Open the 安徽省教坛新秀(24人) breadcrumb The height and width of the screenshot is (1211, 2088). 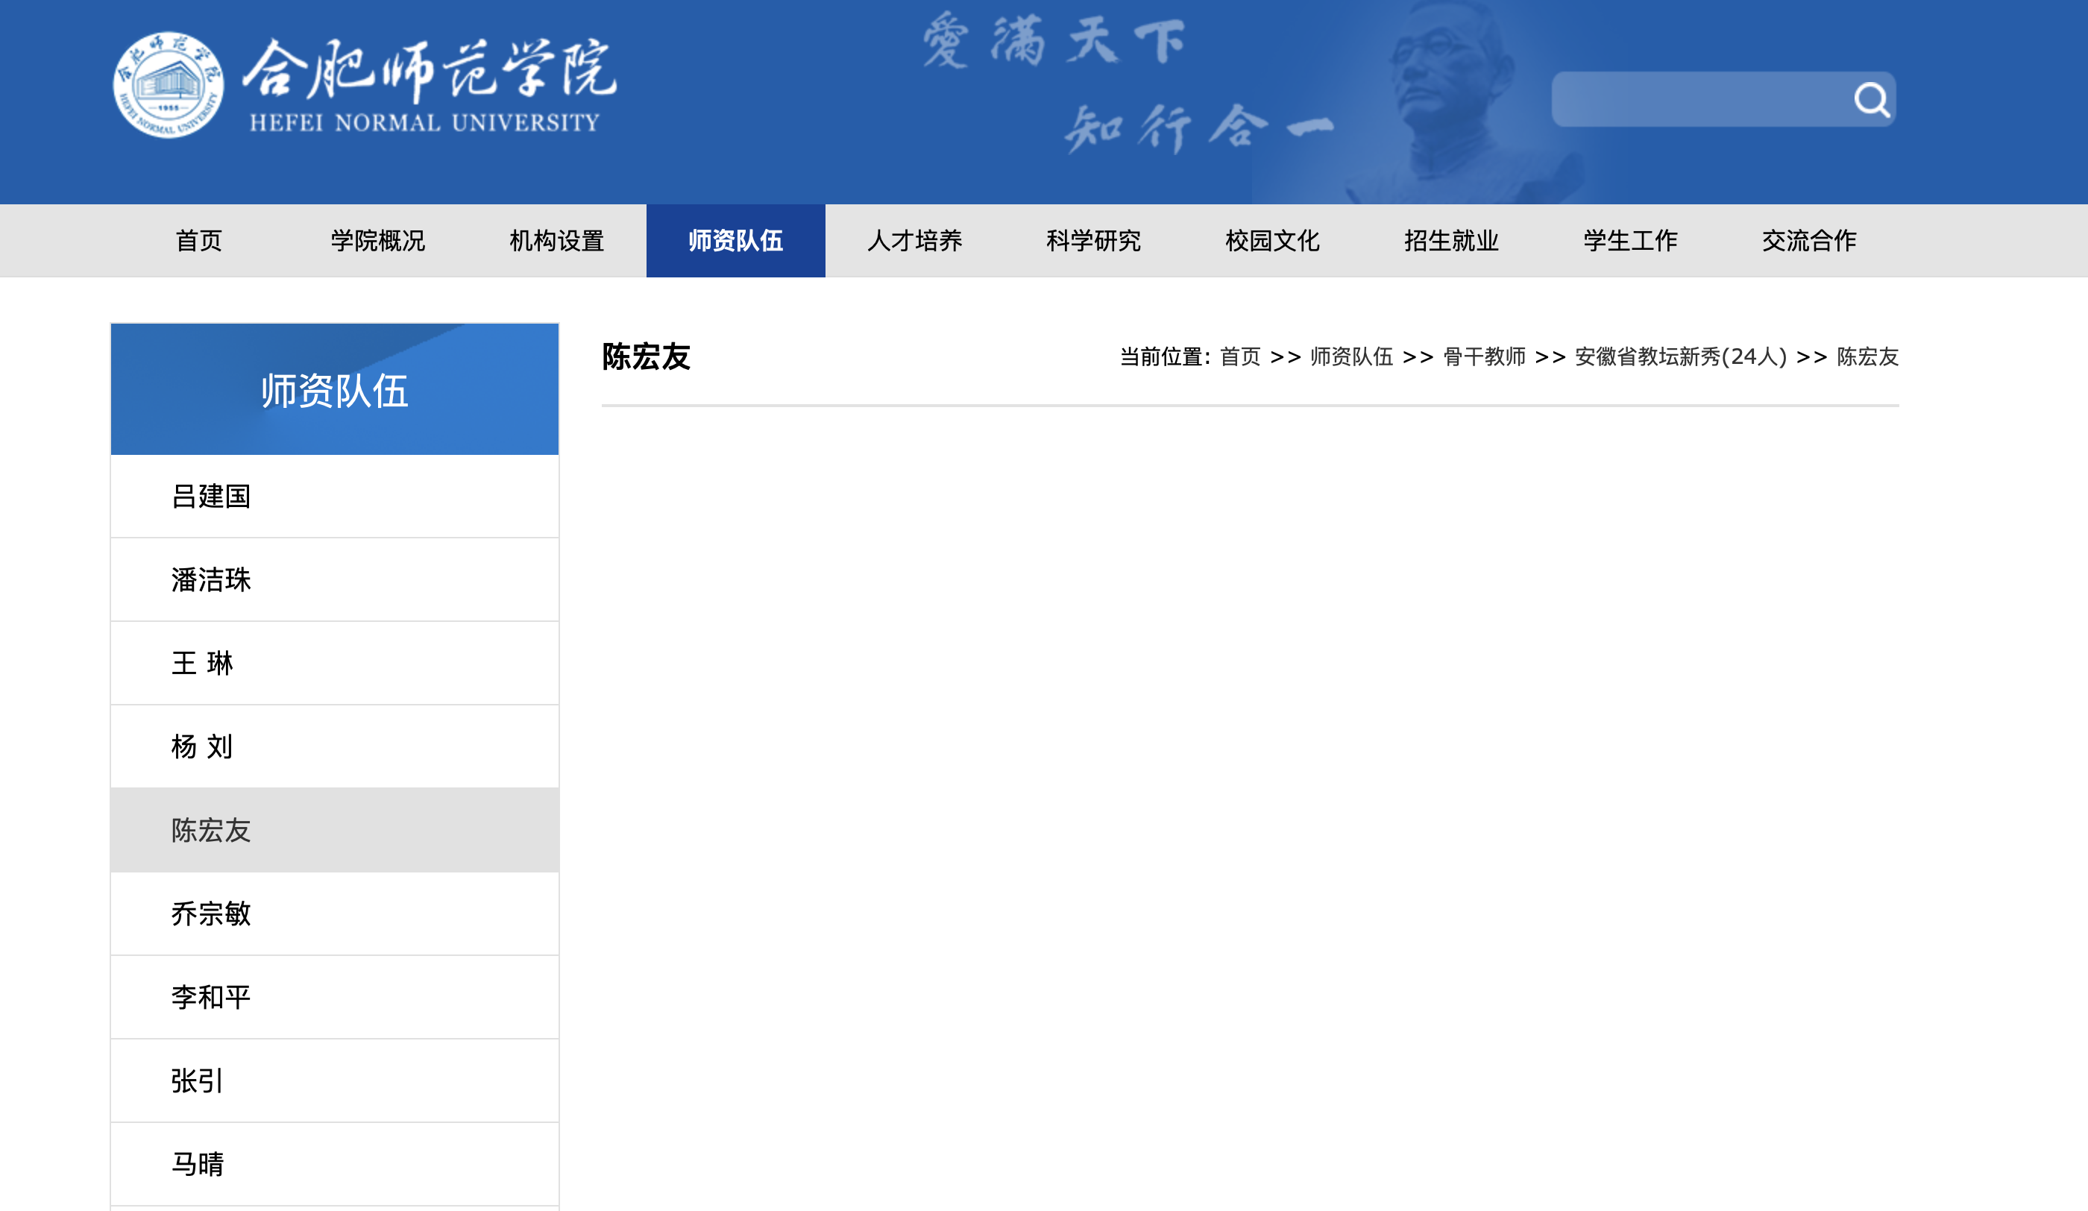1680,357
